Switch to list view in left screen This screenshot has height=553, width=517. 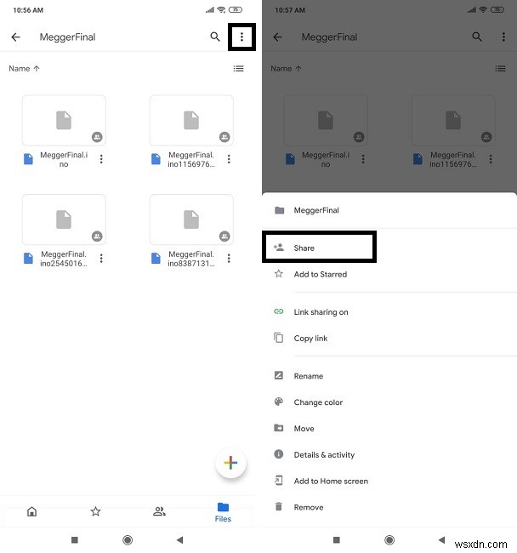(x=239, y=68)
